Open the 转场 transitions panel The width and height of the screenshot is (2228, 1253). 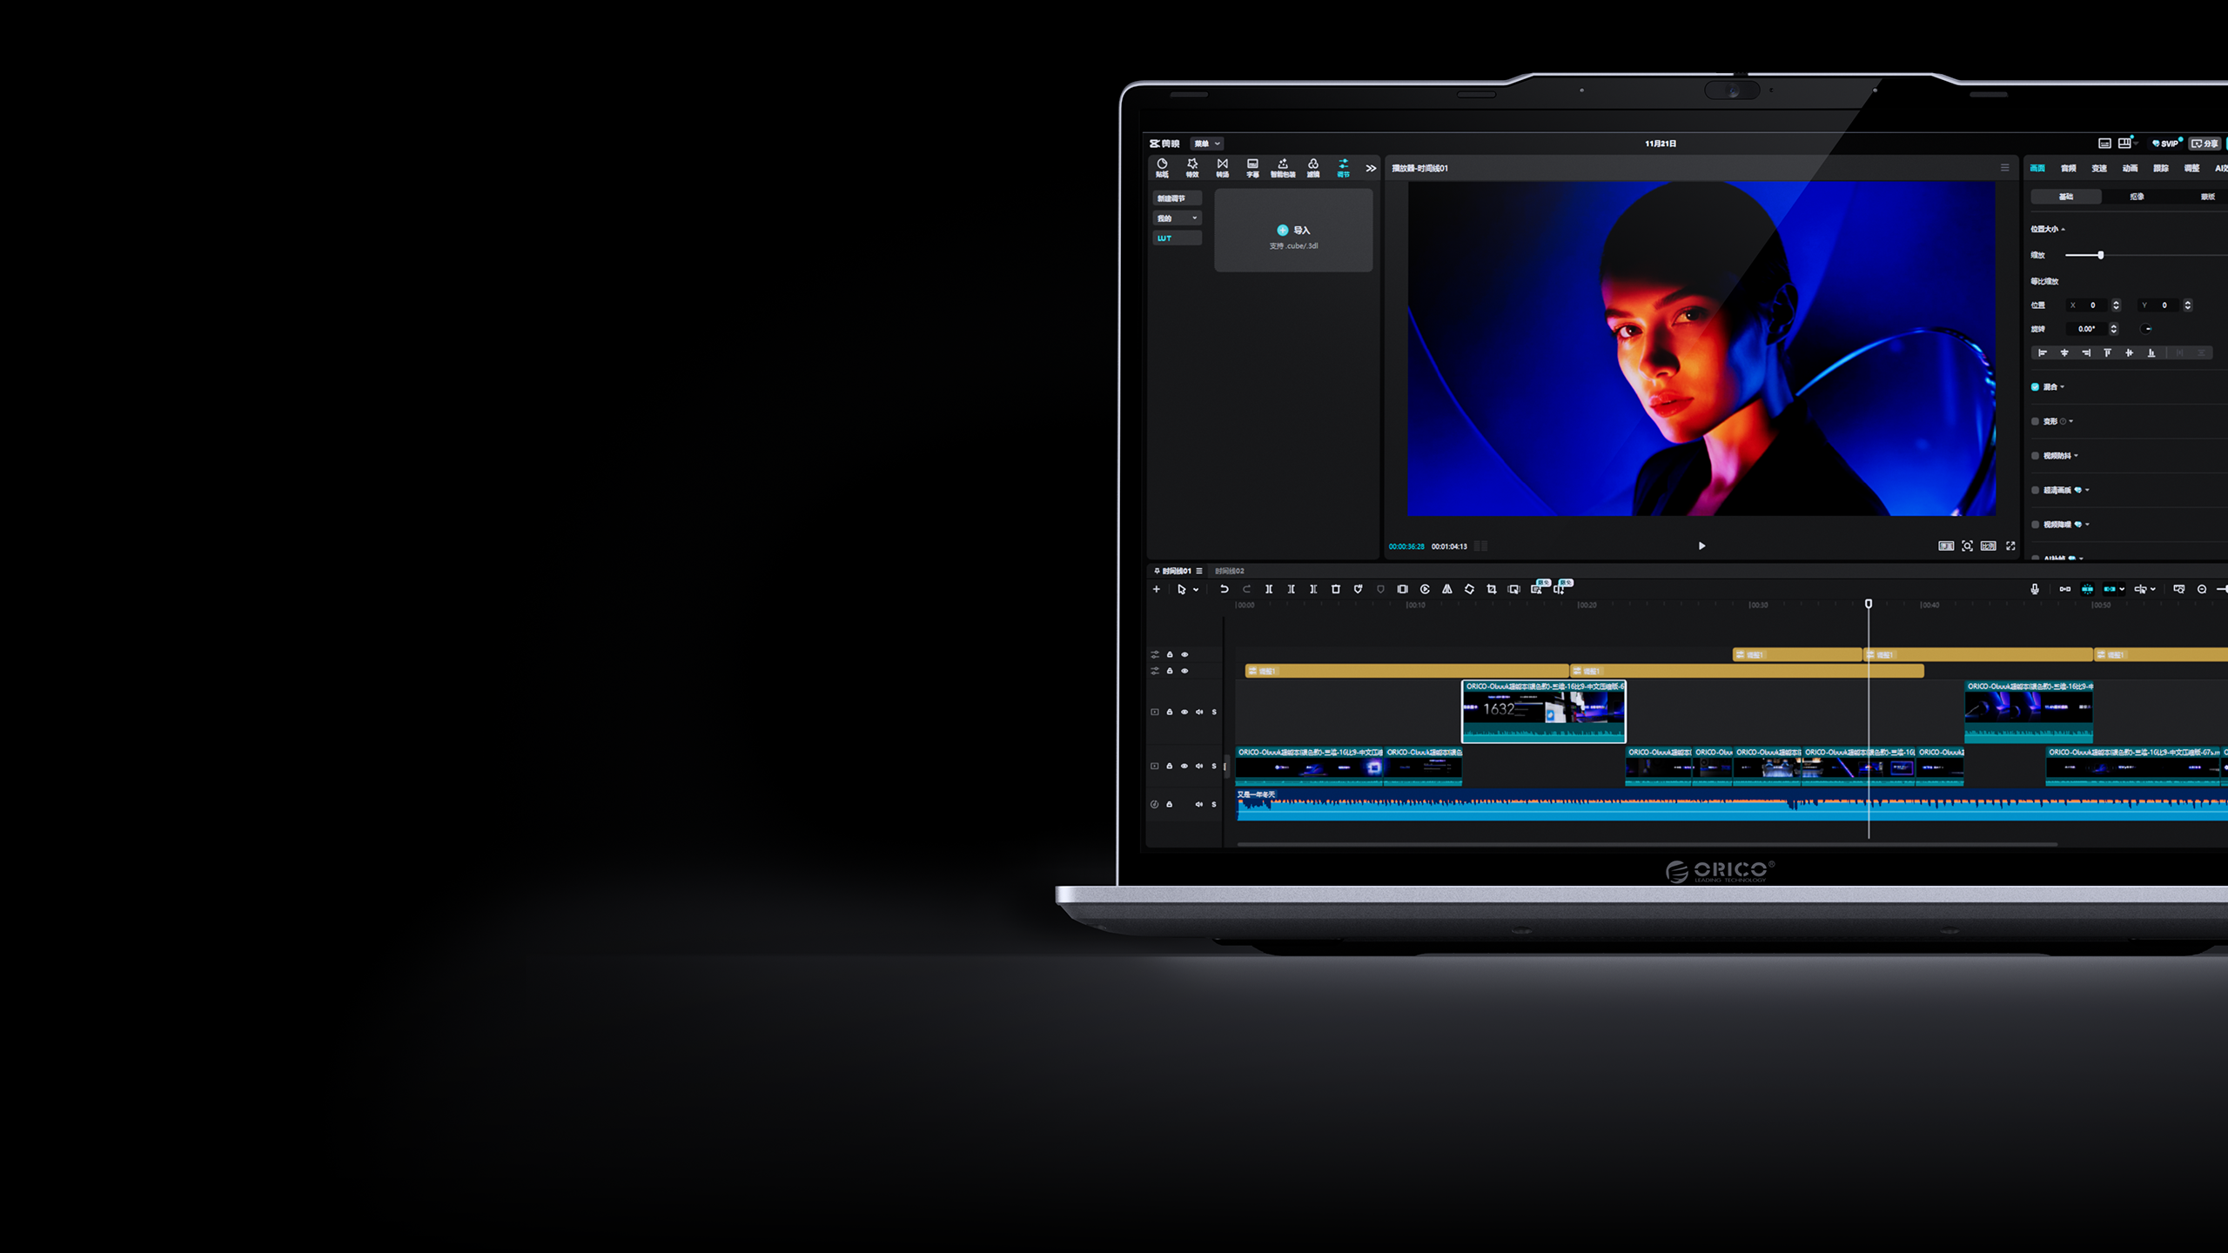tap(1222, 167)
